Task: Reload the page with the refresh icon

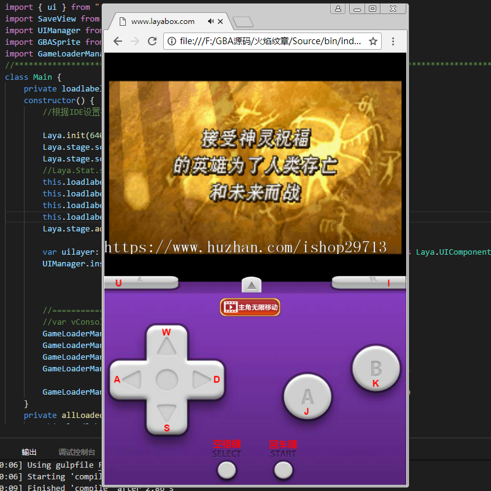Action: (152, 41)
